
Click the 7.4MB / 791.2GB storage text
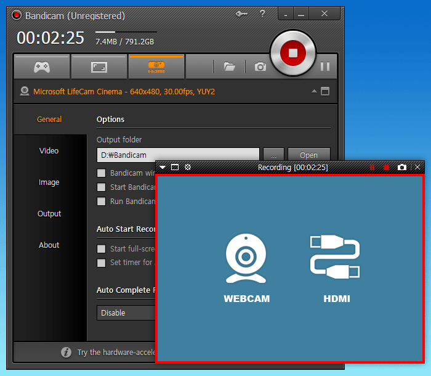[x=124, y=42]
